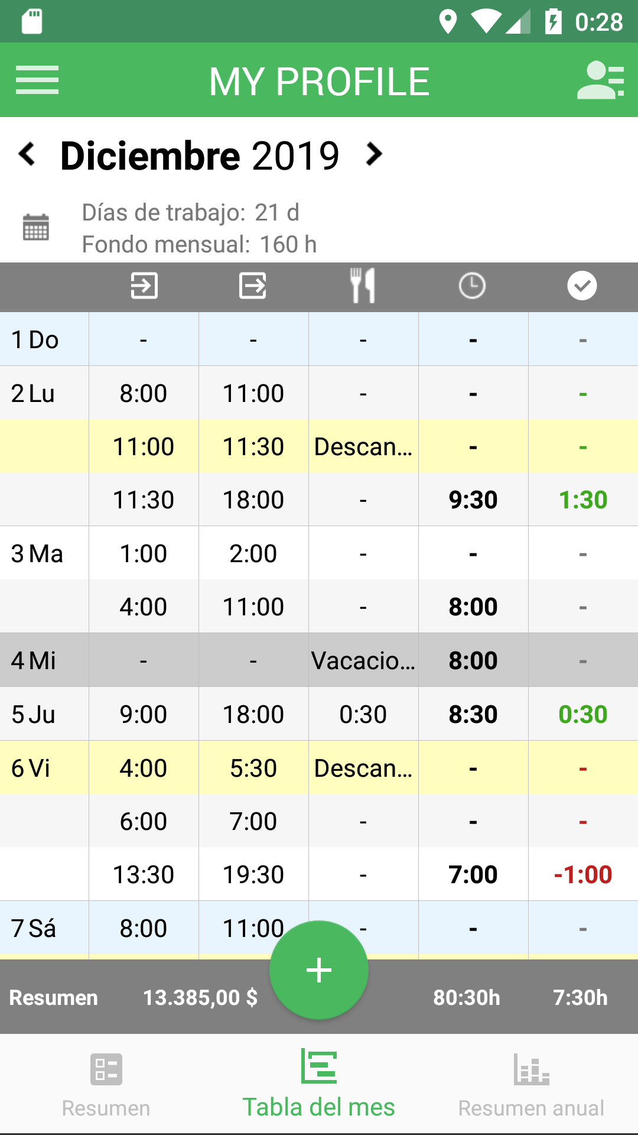Tap the location icon in status bar

(x=448, y=22)
